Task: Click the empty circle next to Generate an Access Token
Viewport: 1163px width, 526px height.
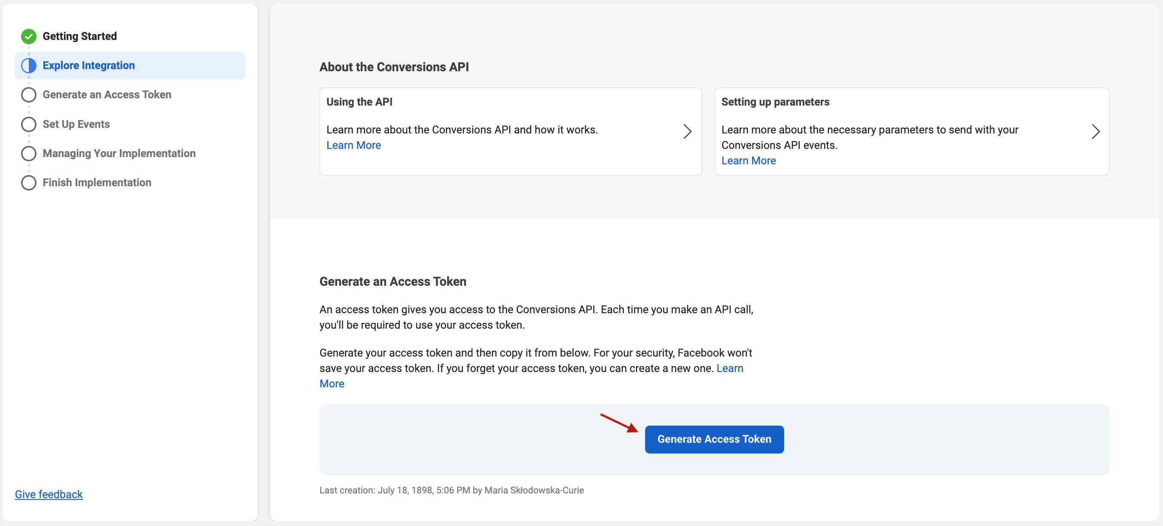Action: point(28,95)
